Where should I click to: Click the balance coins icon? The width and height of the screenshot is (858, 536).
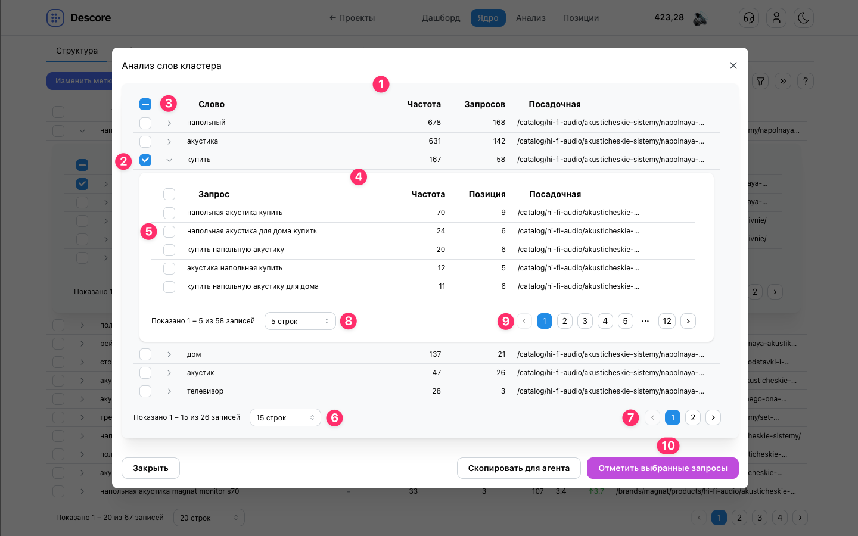click(700, 18)
